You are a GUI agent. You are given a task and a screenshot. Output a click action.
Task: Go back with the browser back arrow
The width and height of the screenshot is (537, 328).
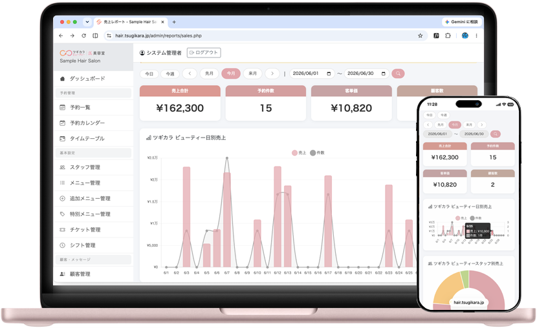point(61,36)
